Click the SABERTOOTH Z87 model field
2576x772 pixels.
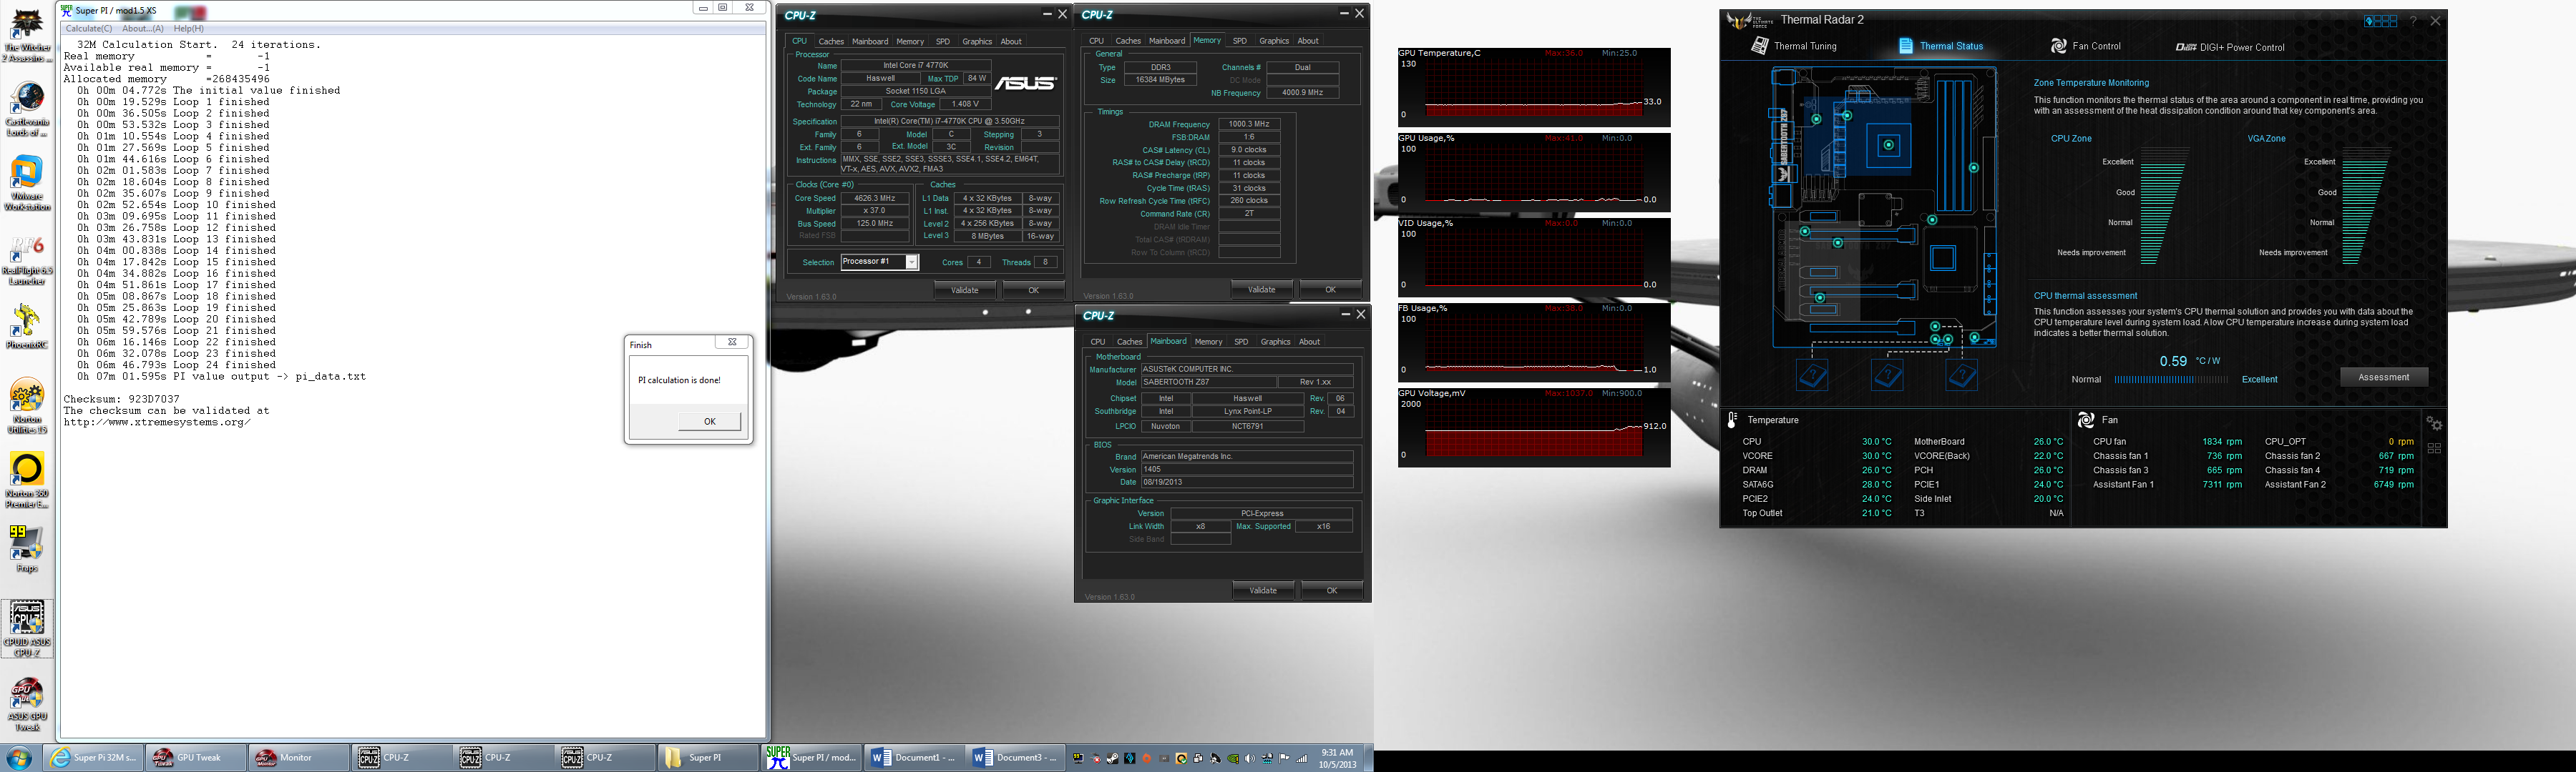pyautogui.click(x=1209, y=382)
